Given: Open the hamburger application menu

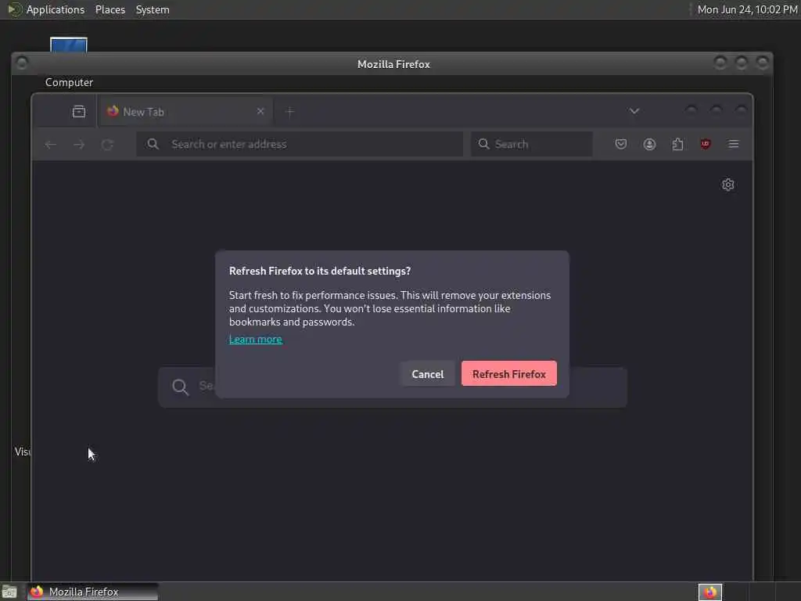Looking at the screenshot, I should pos(734,144).
